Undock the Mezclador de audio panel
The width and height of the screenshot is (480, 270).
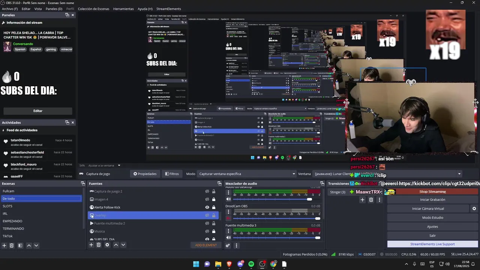pyautogui.click(x=322, y=183)
